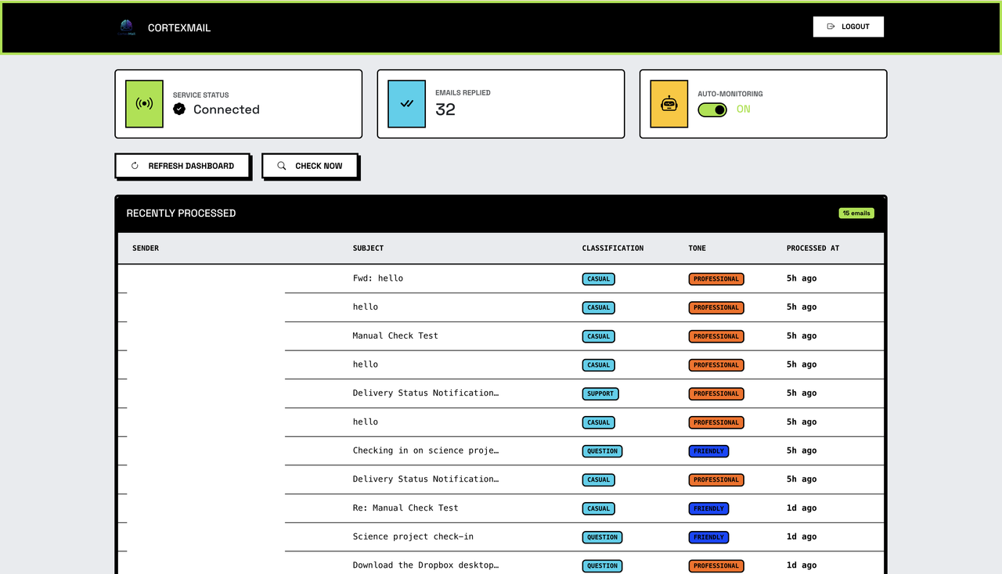1002x574 pixels.
Task: Click the Subject column header
Action: coord(368,248)
